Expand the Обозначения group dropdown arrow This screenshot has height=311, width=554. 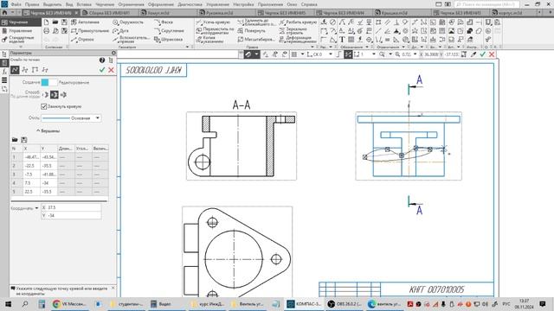coord(367,47)
